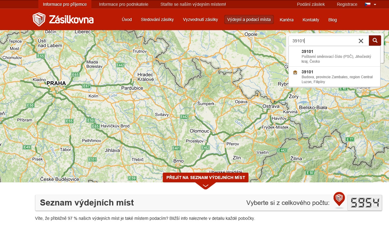Image resolution: width=389 pixels, height=225 pixels.
Task: Click the down chevron below list button
Action: [206, 185]
